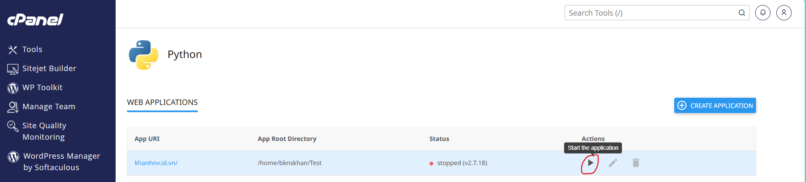The image size is (806, 182).
Task: Open the notifications bell icon
Action: coord(763,13)
